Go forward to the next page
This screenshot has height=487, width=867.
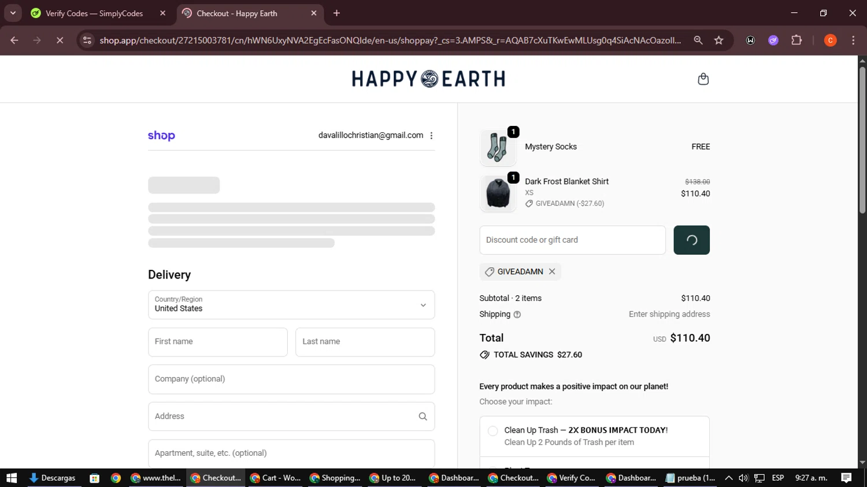(37, 40)
